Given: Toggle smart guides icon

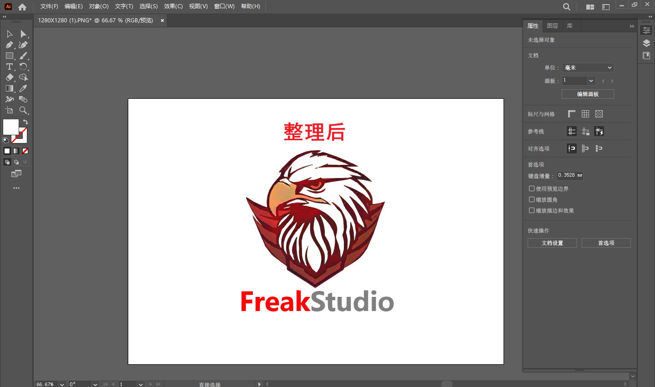Looking at the screenshot, I should 599,131.
